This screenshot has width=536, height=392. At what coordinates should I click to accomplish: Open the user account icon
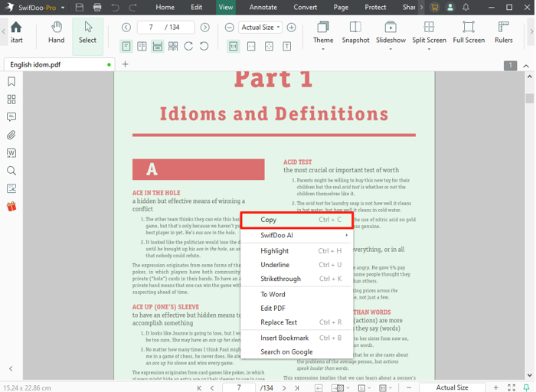coord(450,7)
